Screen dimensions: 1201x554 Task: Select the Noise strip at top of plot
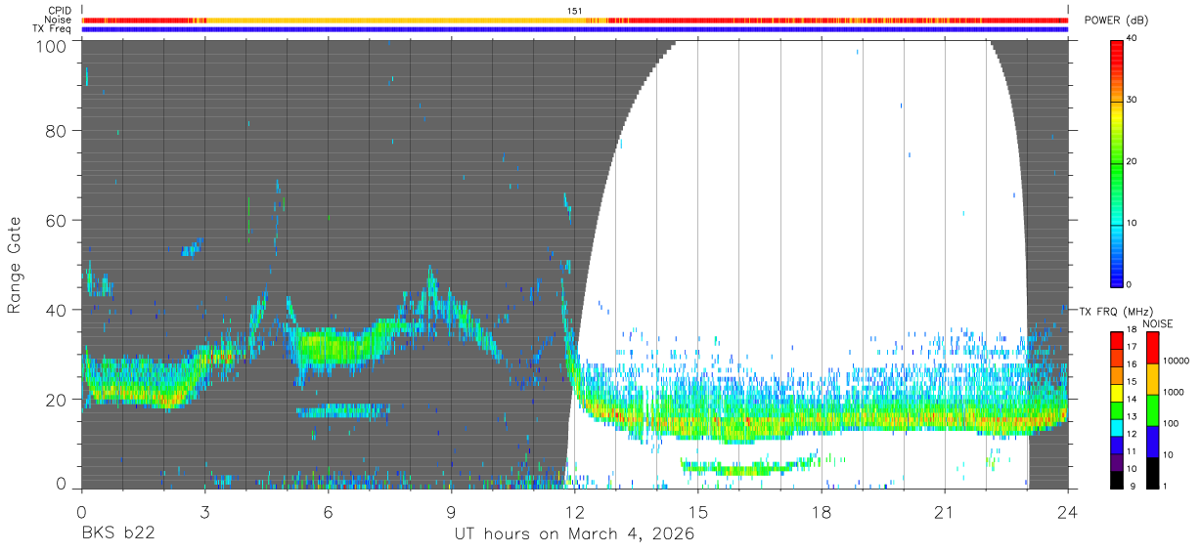[x=575, y=20]
